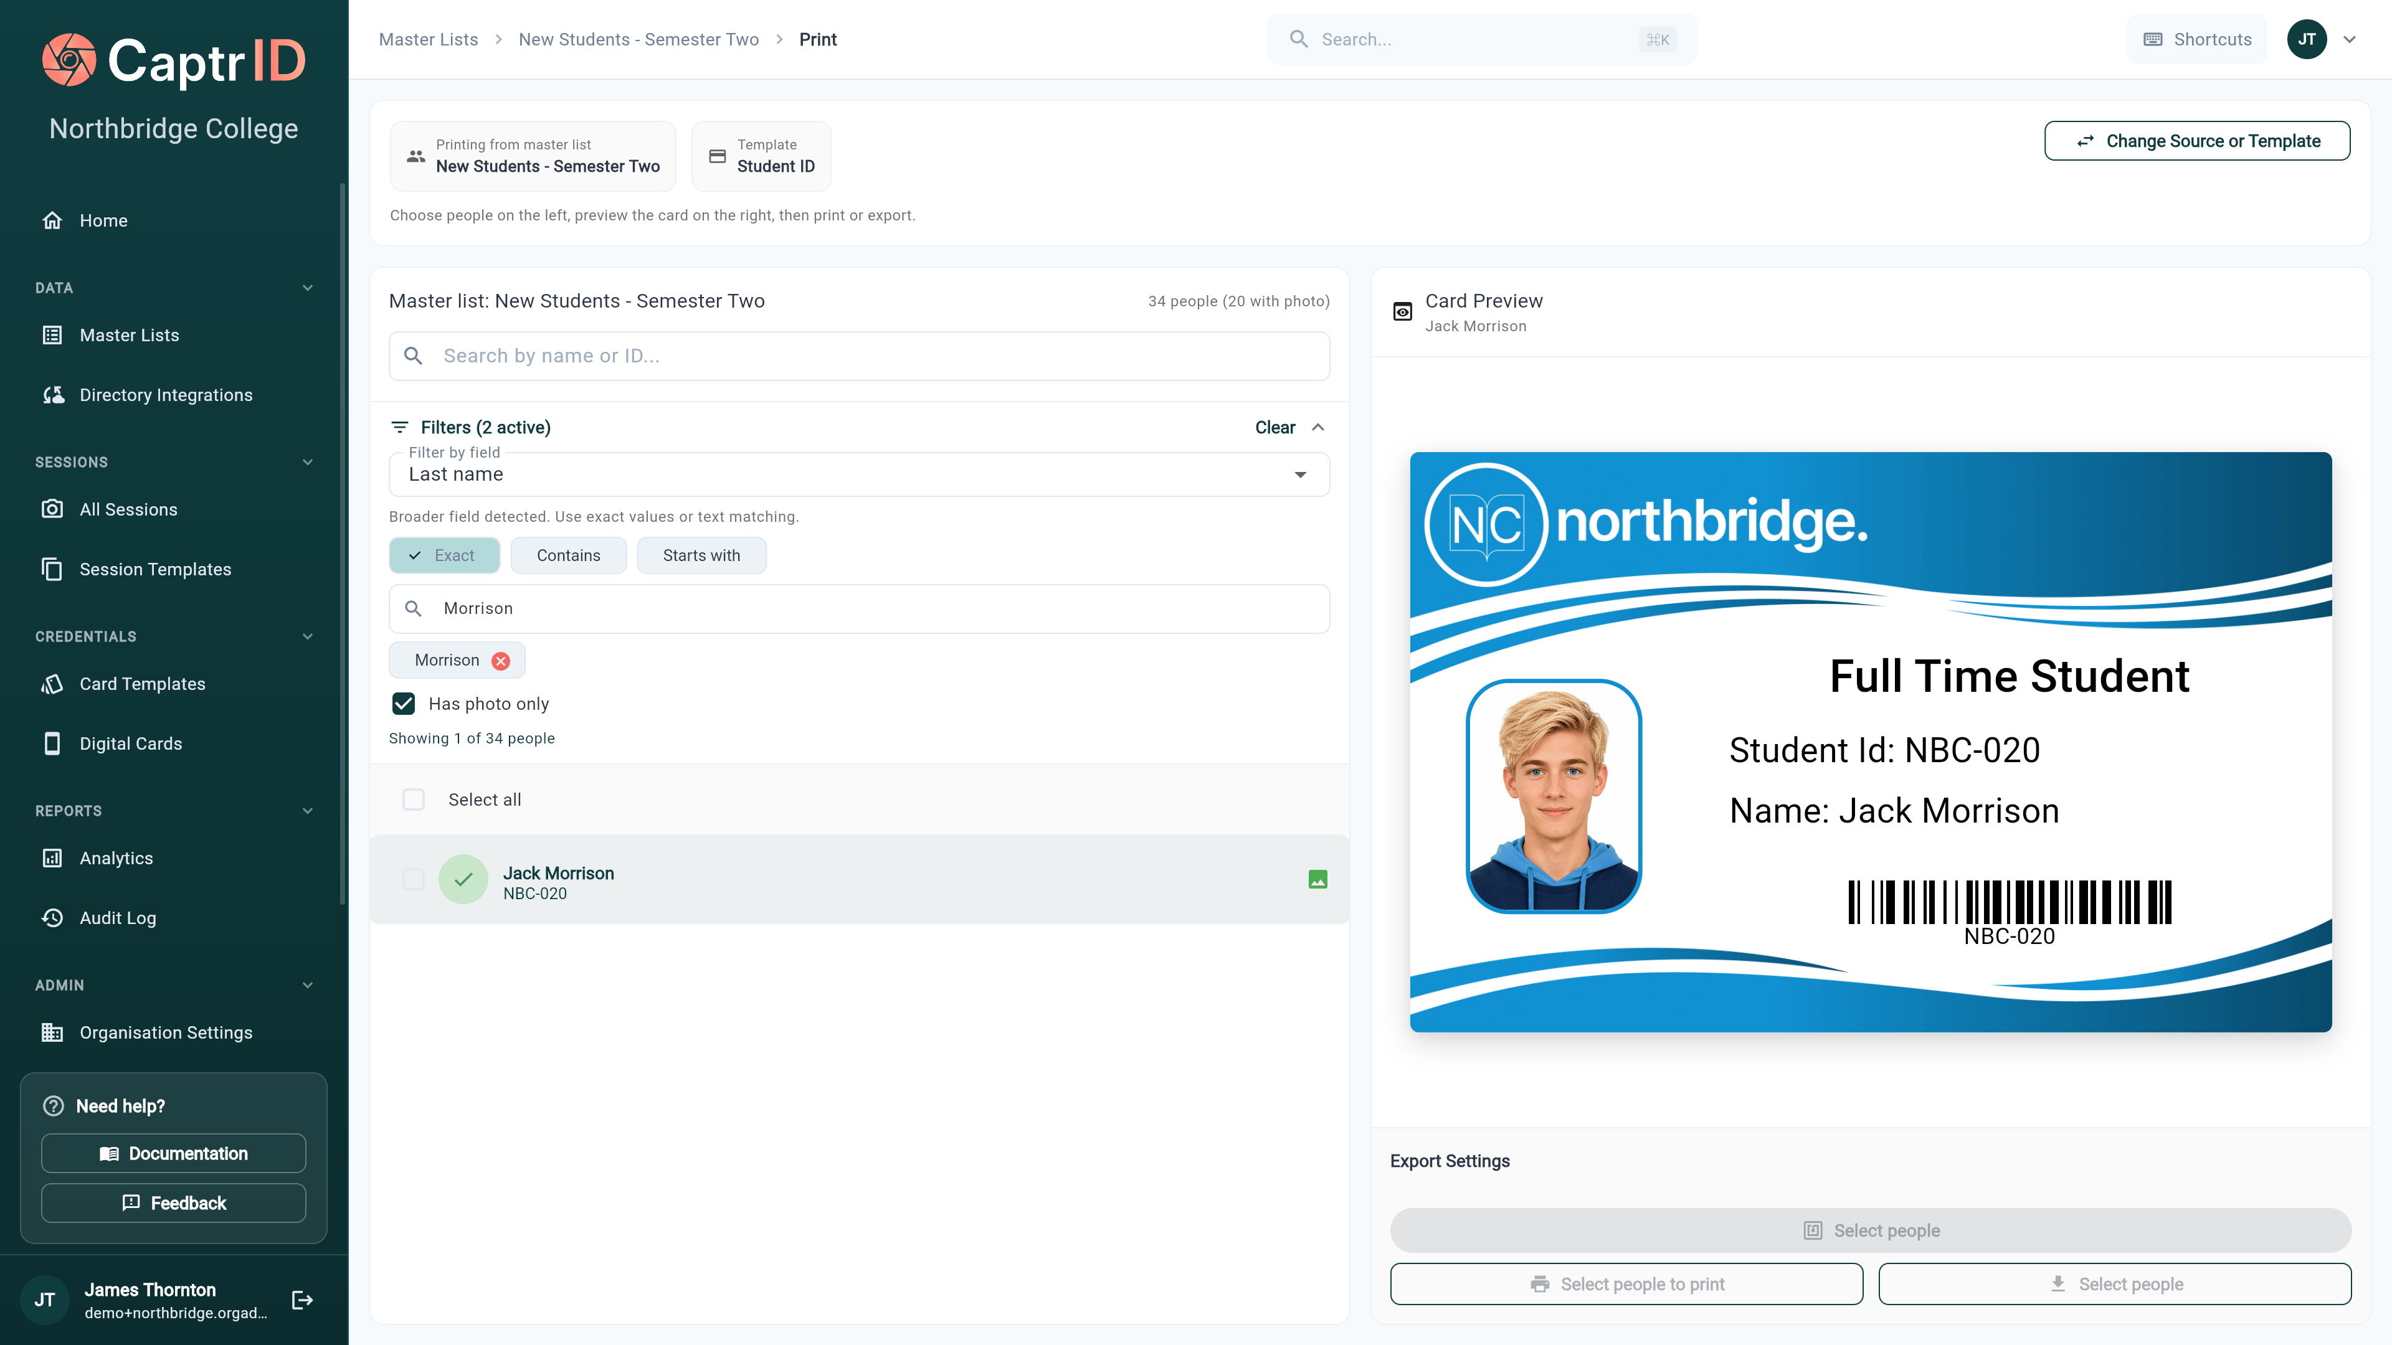
Task: Open the Feedback button
Action: [x=174, y=1203]
